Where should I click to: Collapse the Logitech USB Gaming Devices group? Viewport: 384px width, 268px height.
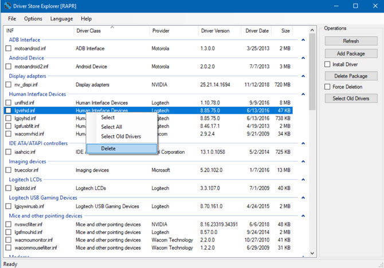[303, 197]
